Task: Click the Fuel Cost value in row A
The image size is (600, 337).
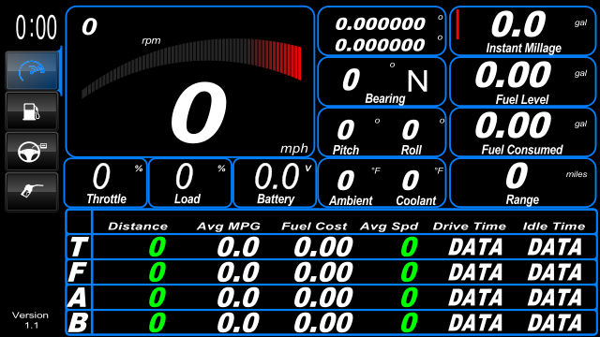Action: (x=322, y=298)
